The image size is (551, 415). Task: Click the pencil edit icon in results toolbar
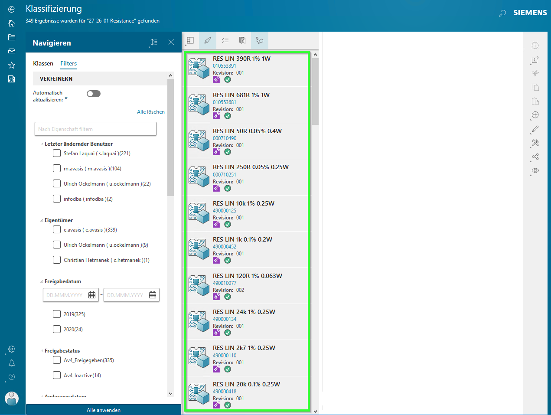pos(208,40)
